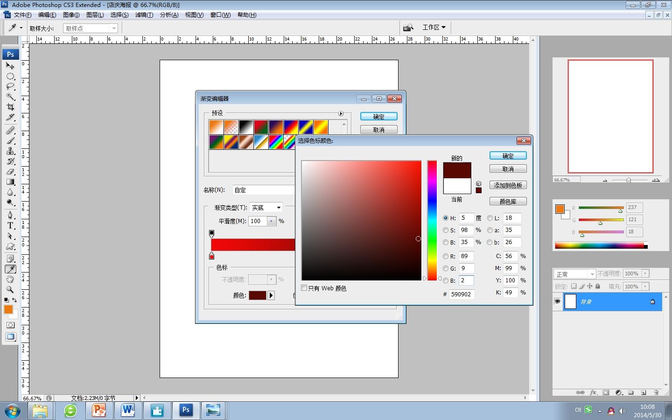Click 取消 in the color picker dialog
Image resolution: width=672 pixels, height=420 pixels.
tap(508, 169)
